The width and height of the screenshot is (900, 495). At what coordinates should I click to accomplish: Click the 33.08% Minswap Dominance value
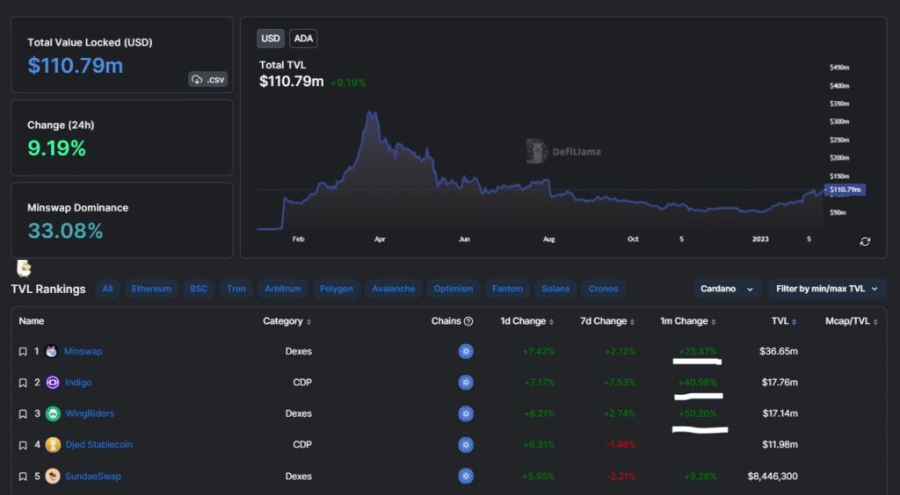point(65,231)
